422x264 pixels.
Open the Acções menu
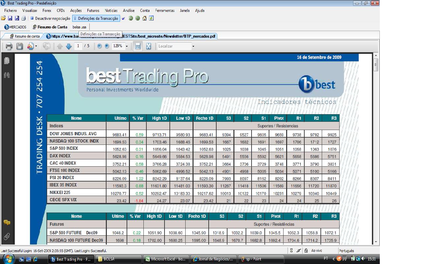tap(76, 11)
